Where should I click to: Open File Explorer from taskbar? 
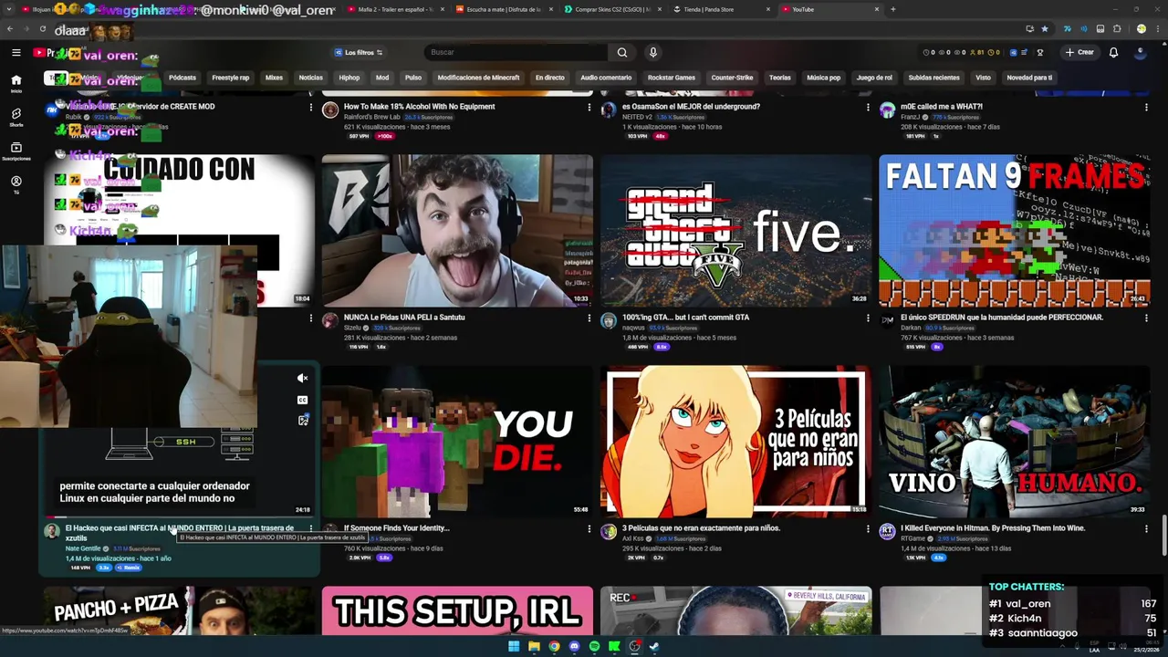tap(534, 646)
